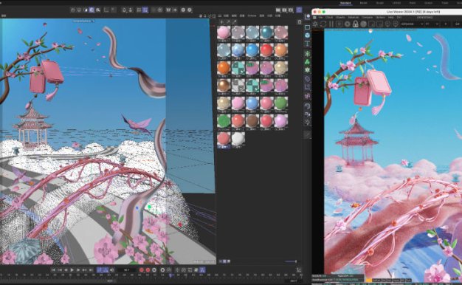The height and width of the screenshot is (285, 462).
Task: Select the highlighted coral material beside white sphere
Action: (x=224, y=139)
